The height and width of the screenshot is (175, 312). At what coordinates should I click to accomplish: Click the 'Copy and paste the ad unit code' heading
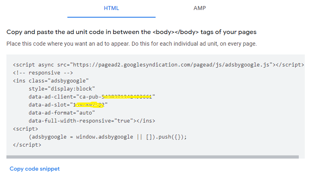(x=131, y=32)
